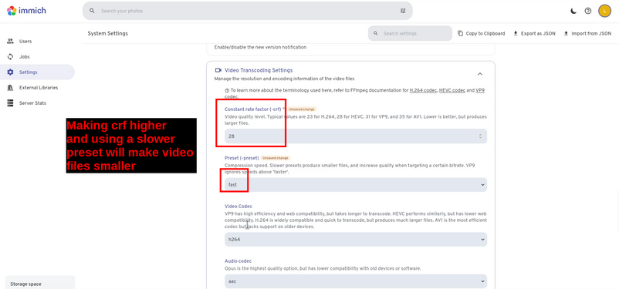The image size is (619, 289).
Task: Click the Settings gear icon in sidebar
Action: pyautogui.click(x=11, y=72)
